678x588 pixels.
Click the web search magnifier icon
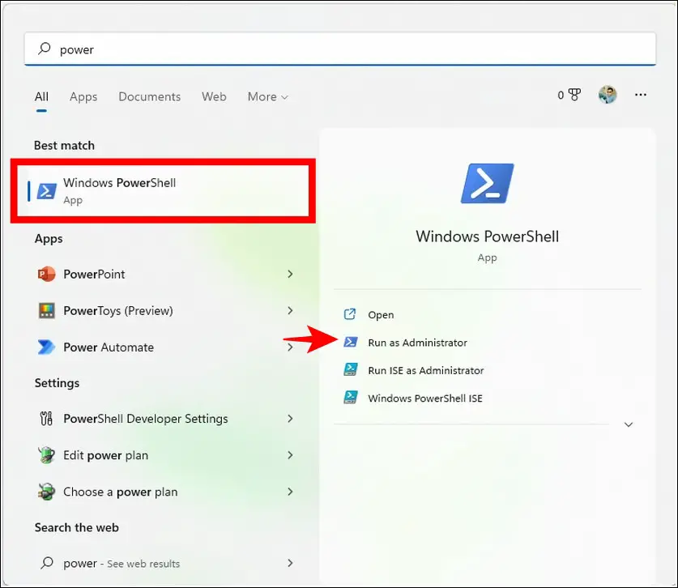point(47,563)
